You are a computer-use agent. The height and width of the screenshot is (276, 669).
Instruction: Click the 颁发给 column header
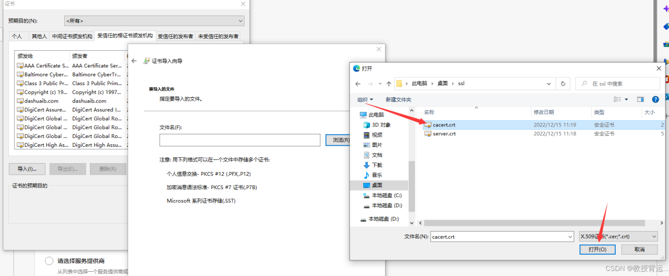point(42,55)
